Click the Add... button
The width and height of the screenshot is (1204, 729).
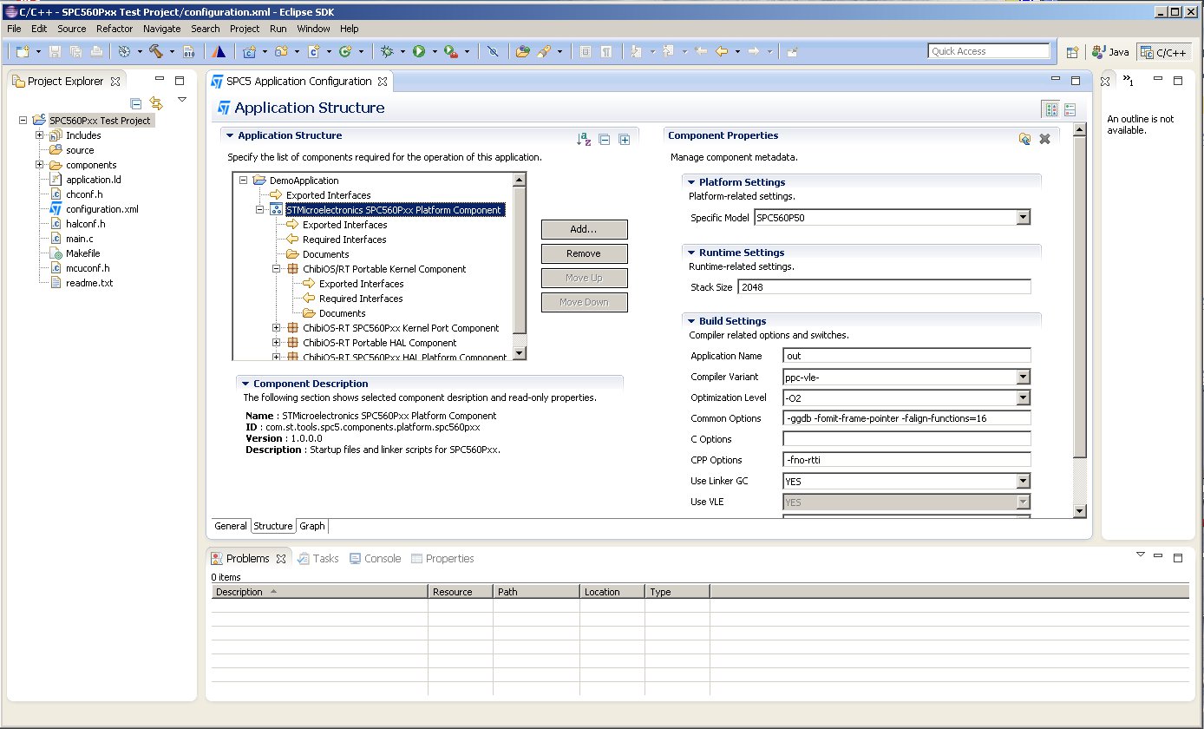[x=584, y=229]
